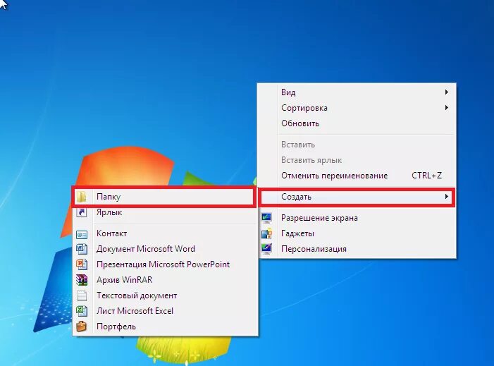Open the Создать submenu
Screen dimensions: 494x366
[x=357, y=197]
